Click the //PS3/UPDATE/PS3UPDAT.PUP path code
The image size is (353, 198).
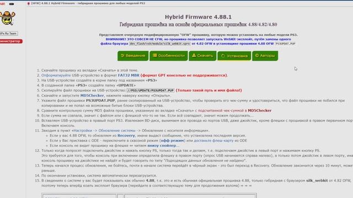pyautogui.click(x=151, y=90)
